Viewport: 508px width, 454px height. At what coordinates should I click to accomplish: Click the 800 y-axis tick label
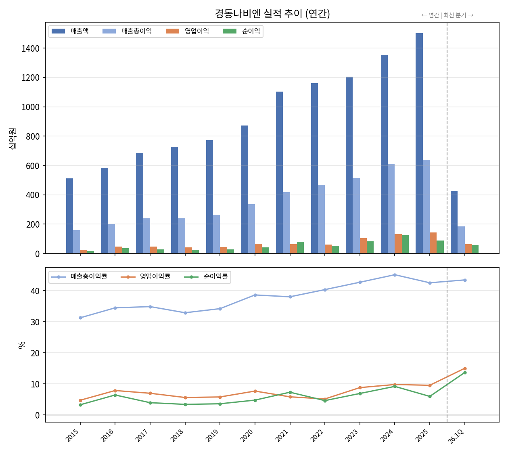coord(33,136)
